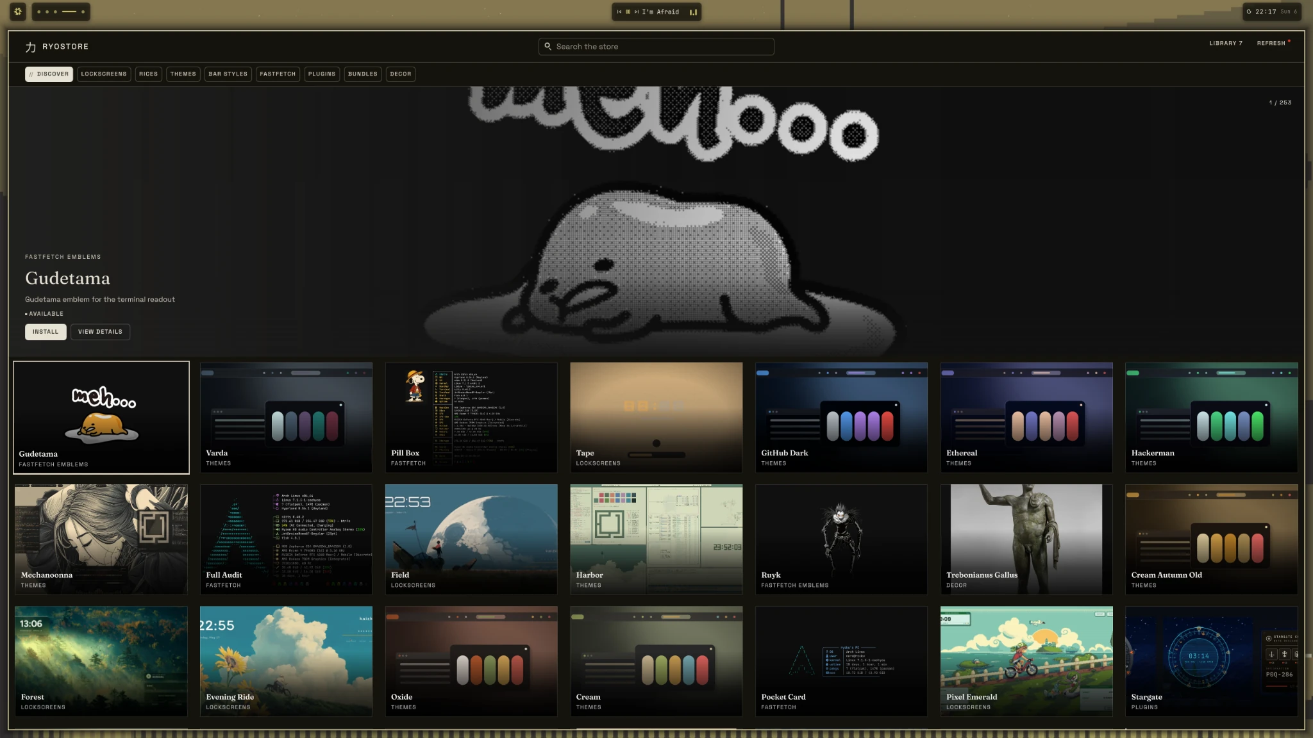The width and height of the screenshot is (1313, 738).
Task: Pause the 'I'm Afraid' track
Action: [628, 12]
